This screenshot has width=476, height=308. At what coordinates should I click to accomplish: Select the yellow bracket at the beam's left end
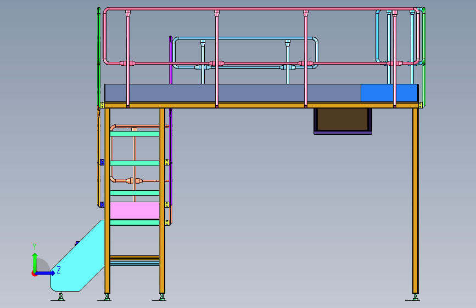[102, 105]
